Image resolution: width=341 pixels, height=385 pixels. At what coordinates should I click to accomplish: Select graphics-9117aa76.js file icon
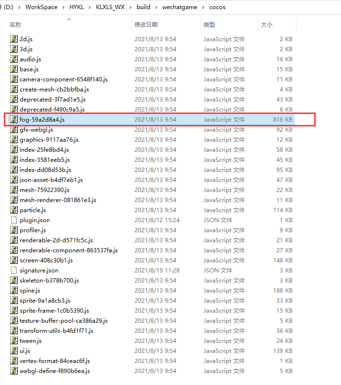pyautogui.click(x=14, y=139)
